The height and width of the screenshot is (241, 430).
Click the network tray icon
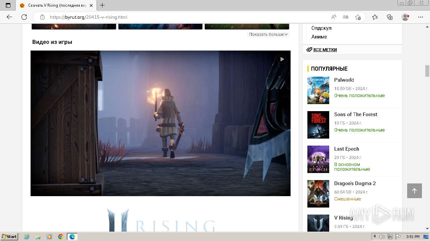pos(390,237)
